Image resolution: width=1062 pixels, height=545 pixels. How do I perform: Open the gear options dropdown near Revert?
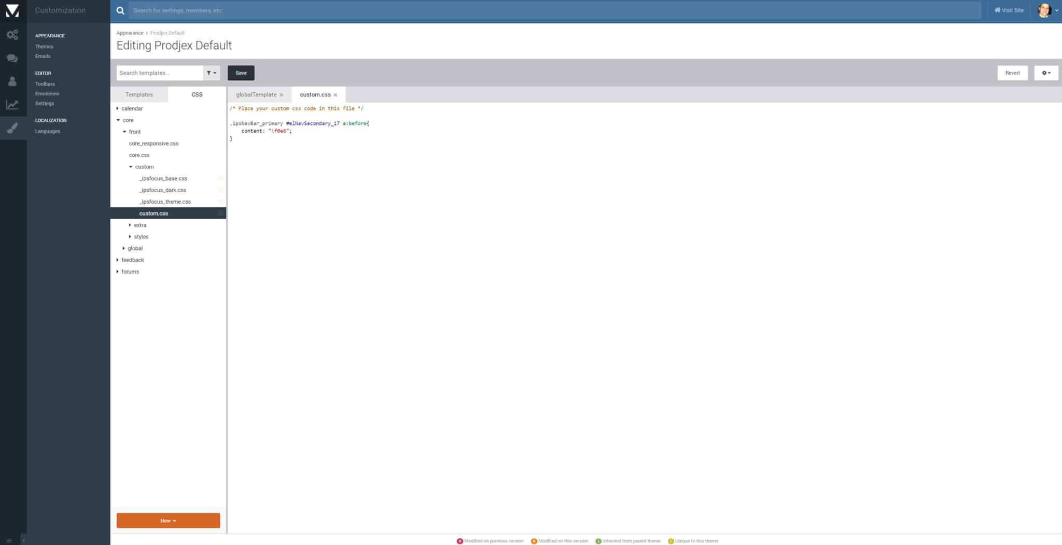pyautogui.click(x=1046, y=73)
